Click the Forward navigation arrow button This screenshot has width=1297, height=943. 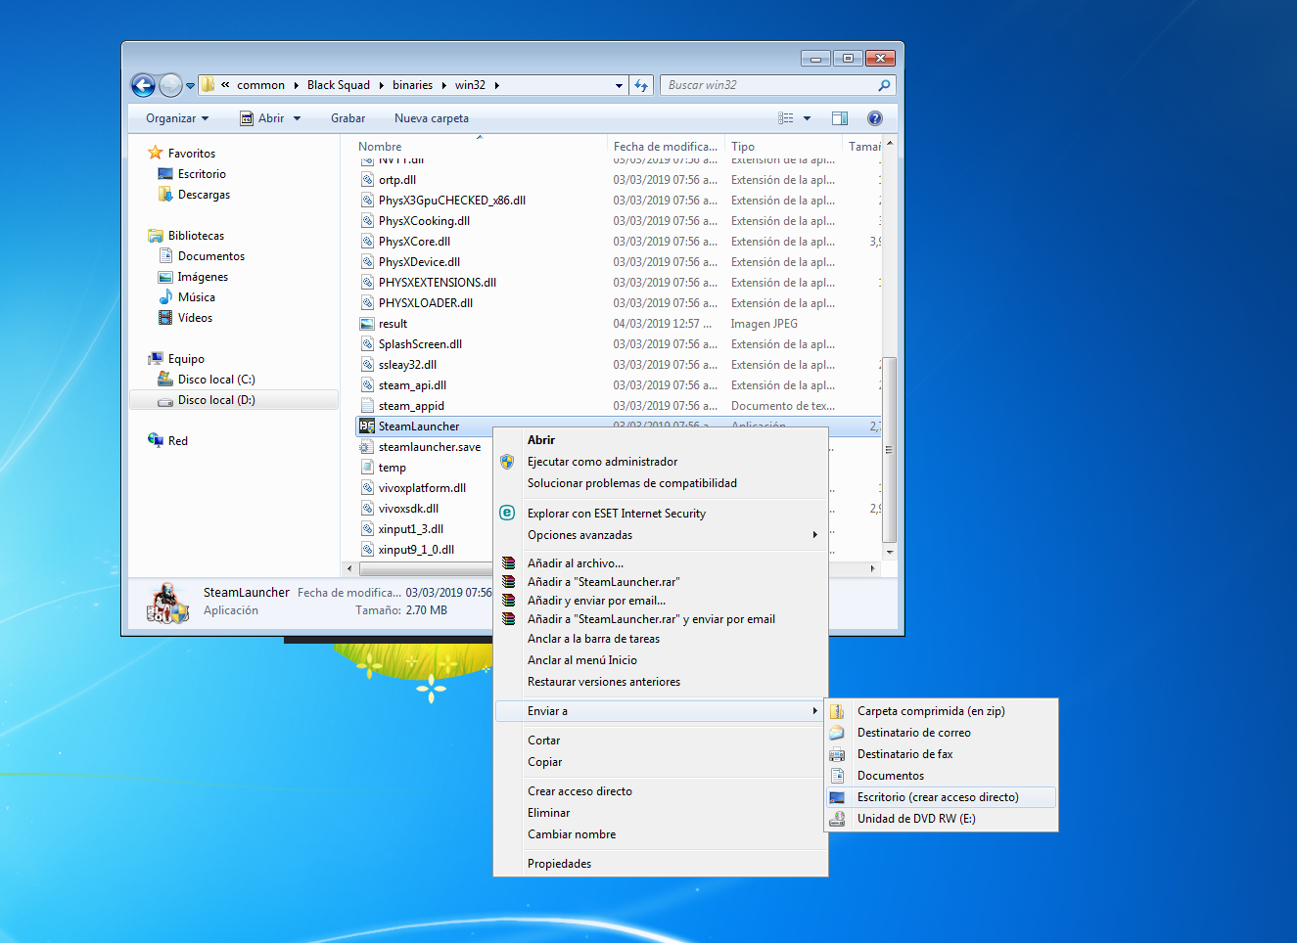tap(170, 86)
